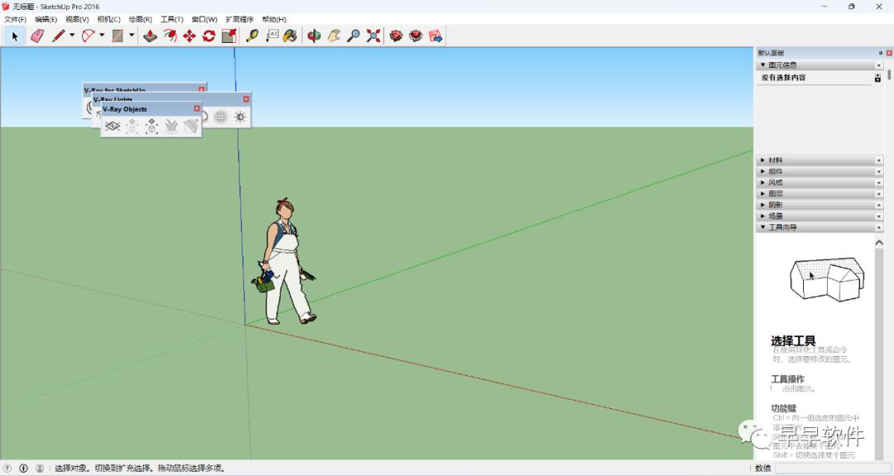Pick the pink Eraser tool
This screenshot has width=894, height=476.
click(x=37, y=36)
